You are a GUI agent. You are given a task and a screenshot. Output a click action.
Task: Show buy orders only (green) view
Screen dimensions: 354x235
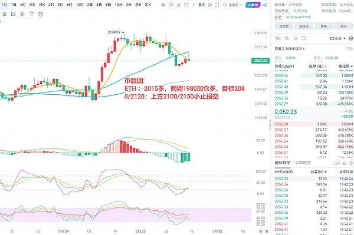click(296, 38)
